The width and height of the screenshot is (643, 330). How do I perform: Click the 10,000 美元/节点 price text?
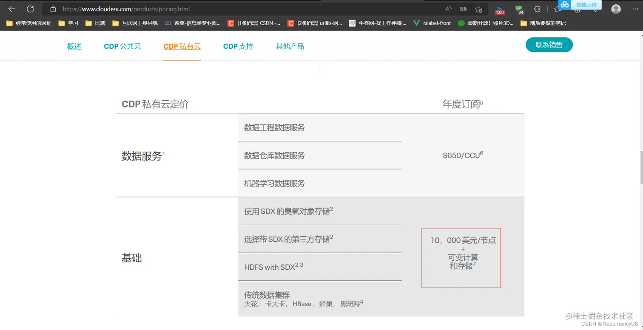(x=463, y=240)
